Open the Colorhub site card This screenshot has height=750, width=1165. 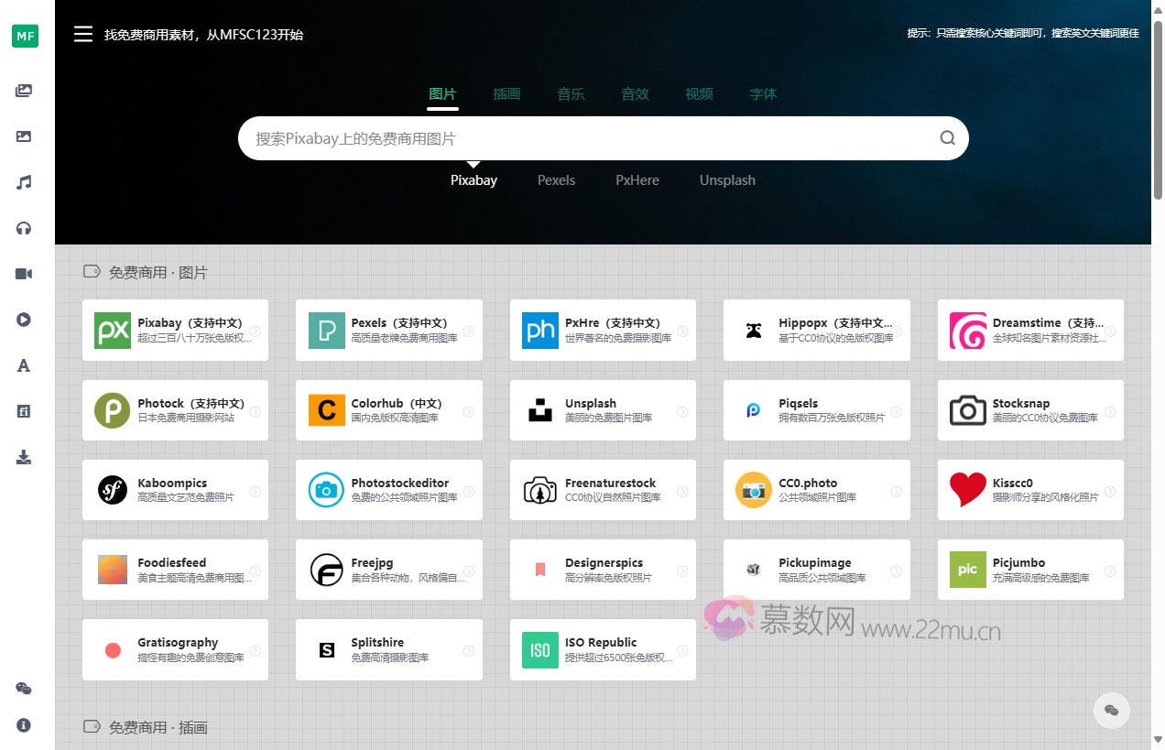[388, 410]
